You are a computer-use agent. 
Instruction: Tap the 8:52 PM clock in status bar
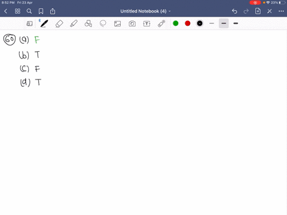click(8, 2)
